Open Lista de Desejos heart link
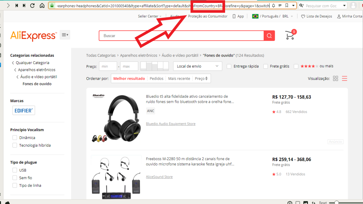This screenshot has height=204, width=363. coord(316,16)
